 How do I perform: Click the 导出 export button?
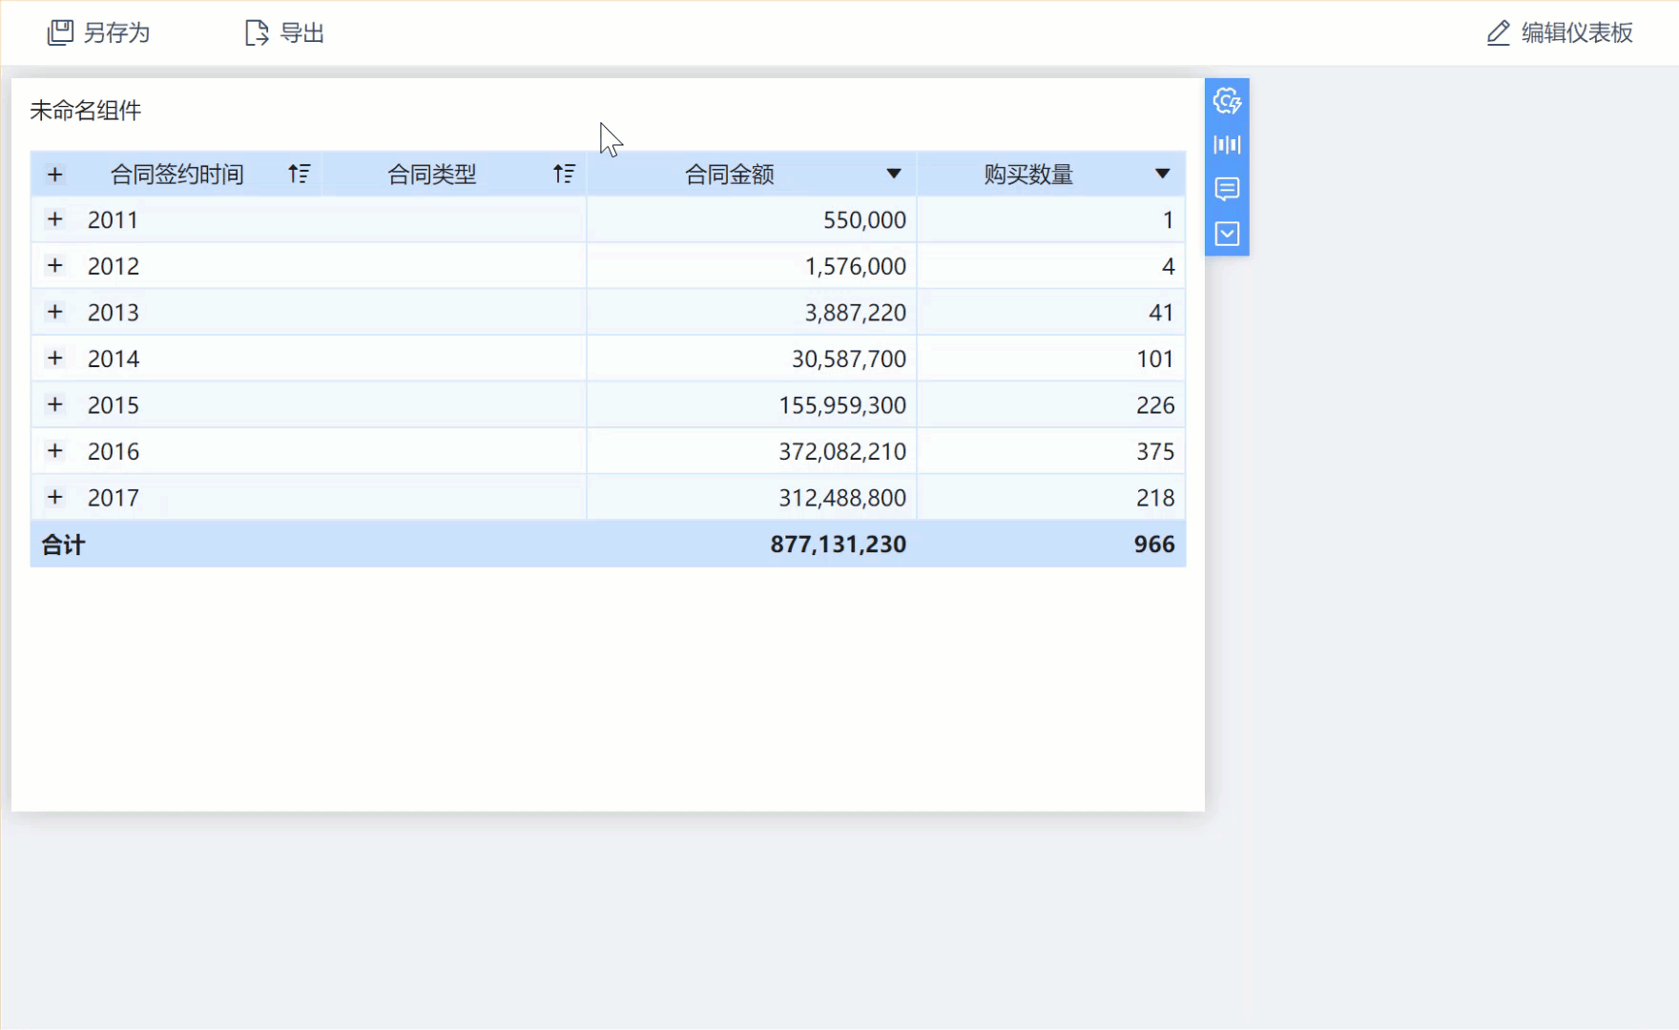pyautogui.click(x=285, y=33)
